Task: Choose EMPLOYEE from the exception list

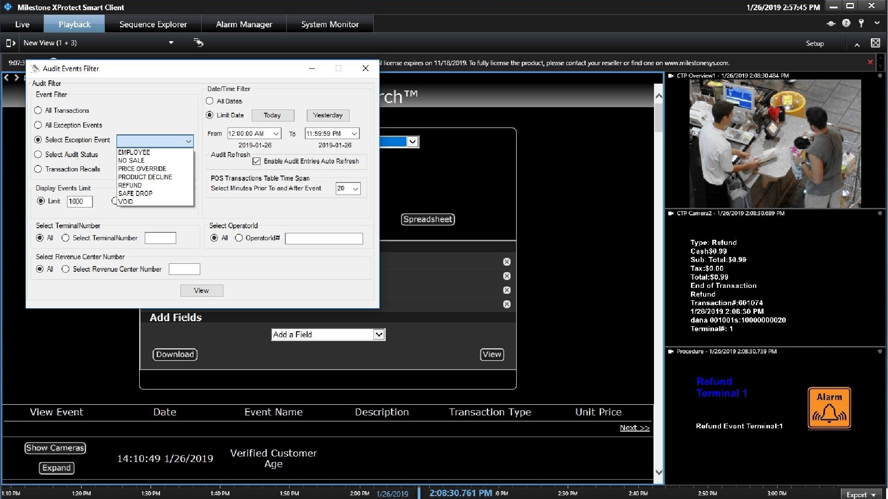Action: click(134, 152)
